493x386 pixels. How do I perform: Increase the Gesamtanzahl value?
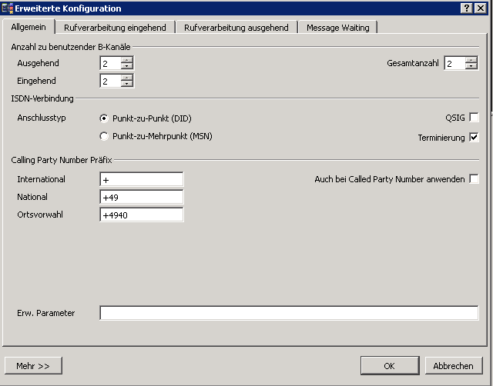pos(472,60)
